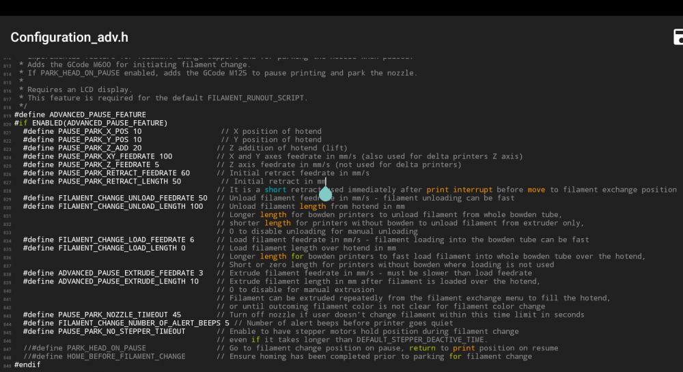Click FILAMENT_CHANGE_LOAD_LENGTH 0 define
This screenshot has height=372, width=683.
pyautogui.click(x=104, y=248)
